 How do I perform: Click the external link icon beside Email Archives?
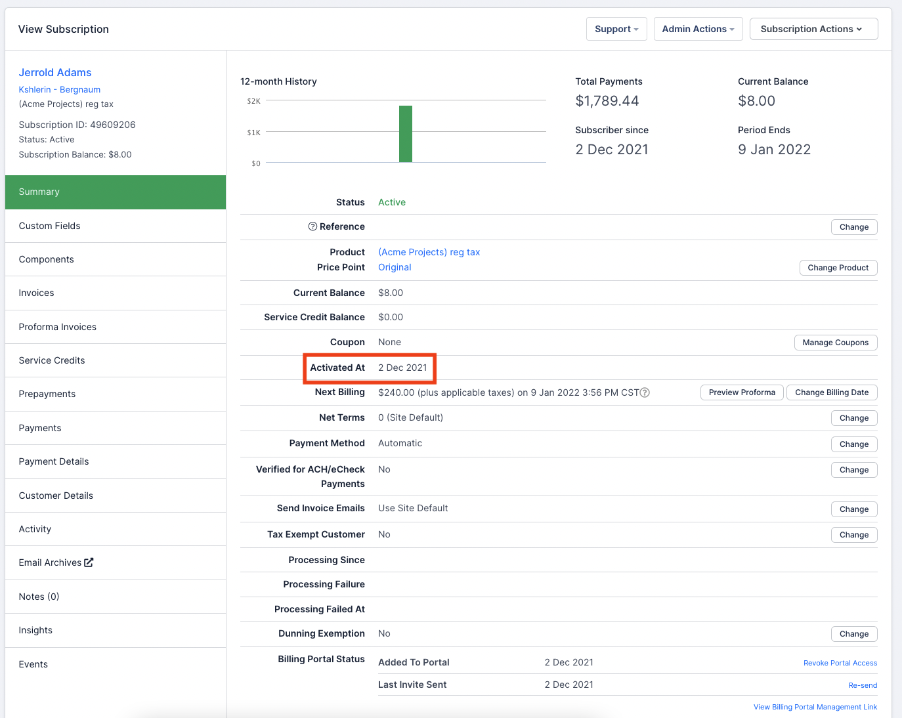coord(89,562)
